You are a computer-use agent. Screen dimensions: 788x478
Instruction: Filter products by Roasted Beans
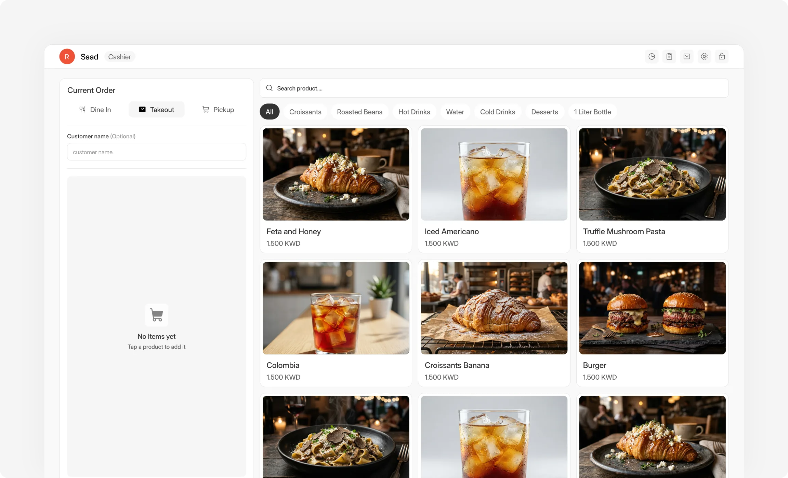(359, 112)
